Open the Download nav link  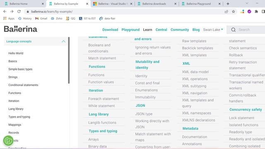point(110,29)
